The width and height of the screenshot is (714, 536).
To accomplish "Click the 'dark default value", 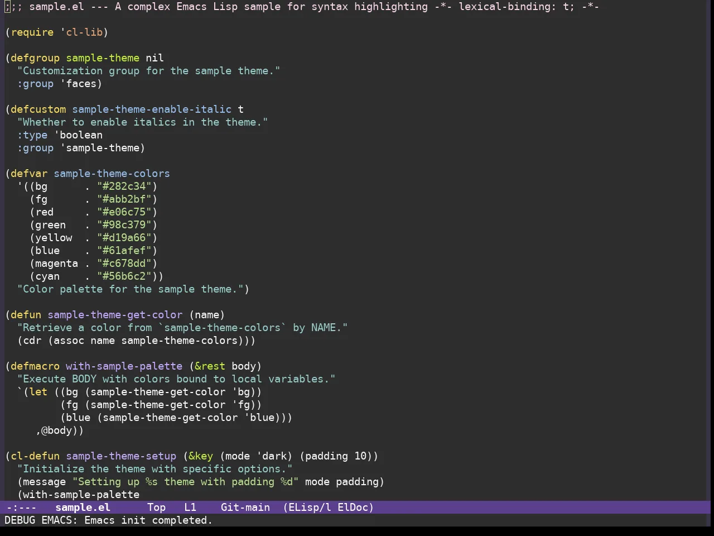I will [272, 456].
